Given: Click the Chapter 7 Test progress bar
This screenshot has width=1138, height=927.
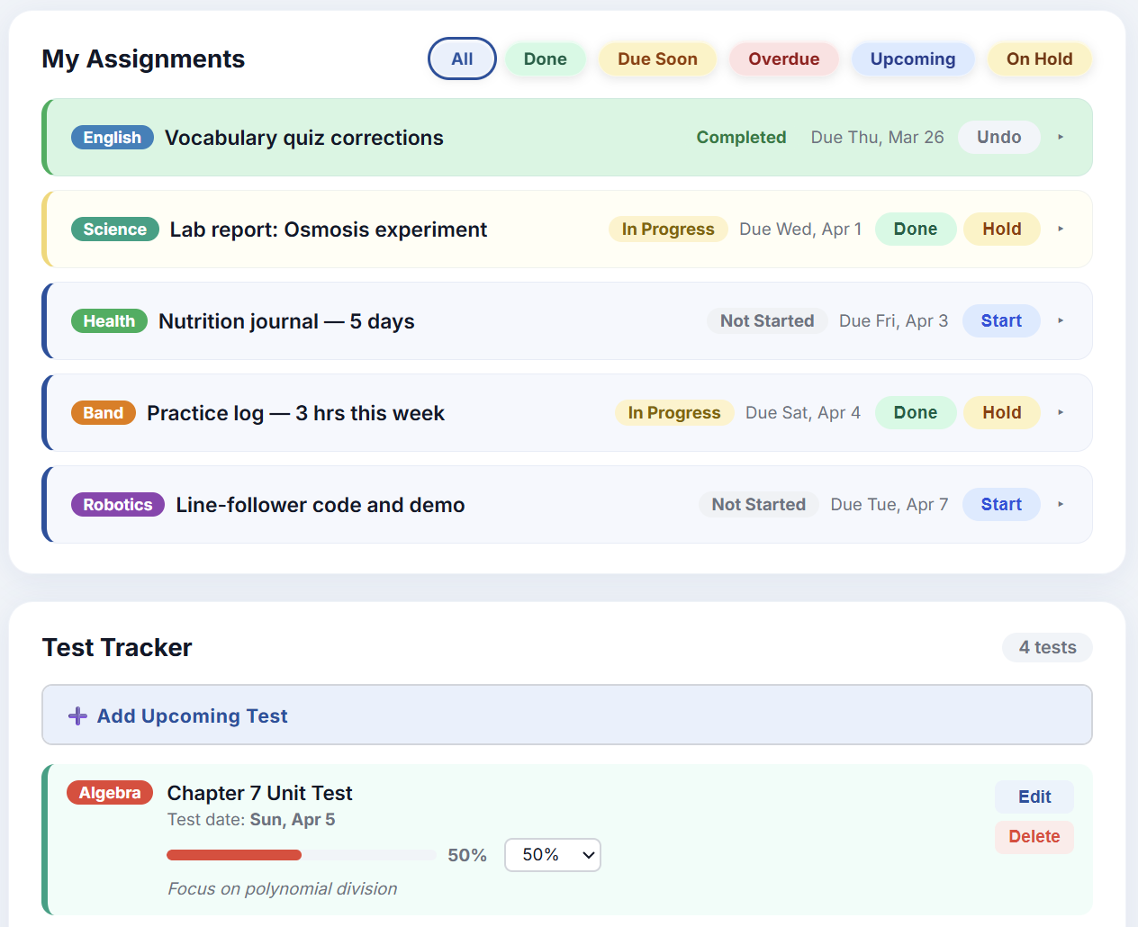Looking at the screenshot, I should [300, 855].
